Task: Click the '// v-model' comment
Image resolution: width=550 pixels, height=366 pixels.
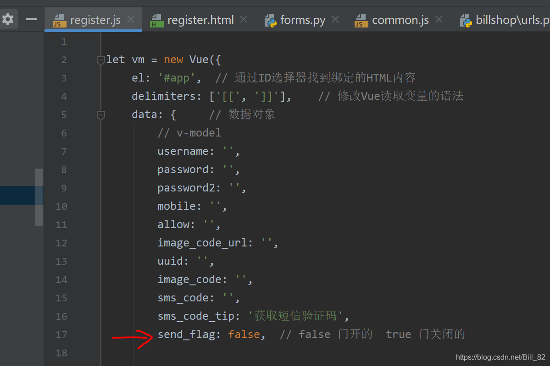Action: pos(189,133)
